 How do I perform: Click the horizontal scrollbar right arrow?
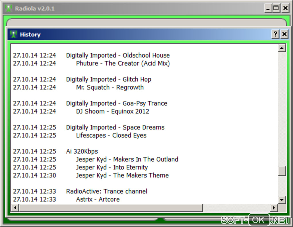coord(274,208)
